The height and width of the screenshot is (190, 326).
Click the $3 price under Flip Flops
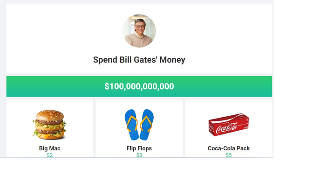point(139,155)
